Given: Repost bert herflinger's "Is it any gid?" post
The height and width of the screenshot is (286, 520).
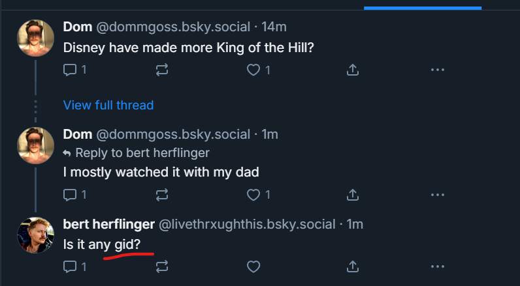Looking at the screenshot, I should [163, 266].
